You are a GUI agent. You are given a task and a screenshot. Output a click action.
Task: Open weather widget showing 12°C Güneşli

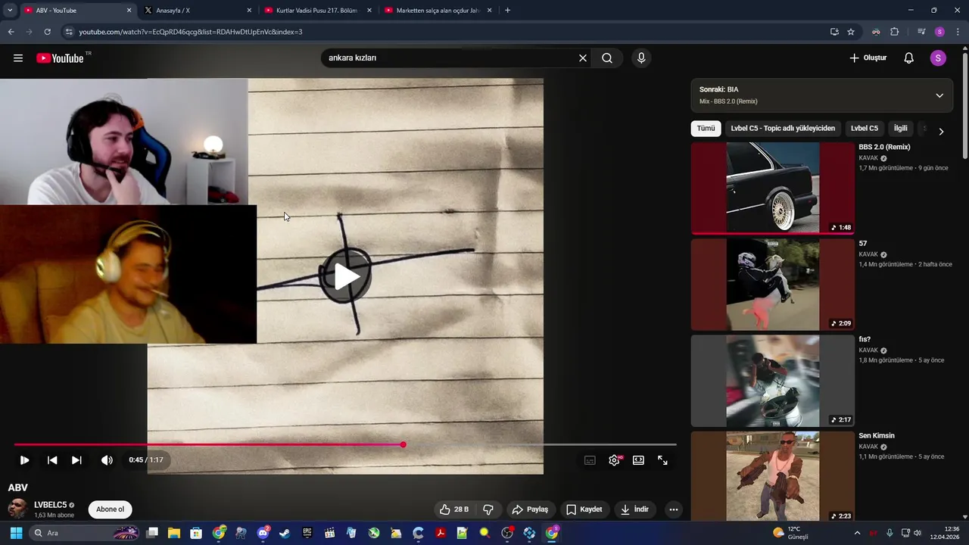click(790, 533)
